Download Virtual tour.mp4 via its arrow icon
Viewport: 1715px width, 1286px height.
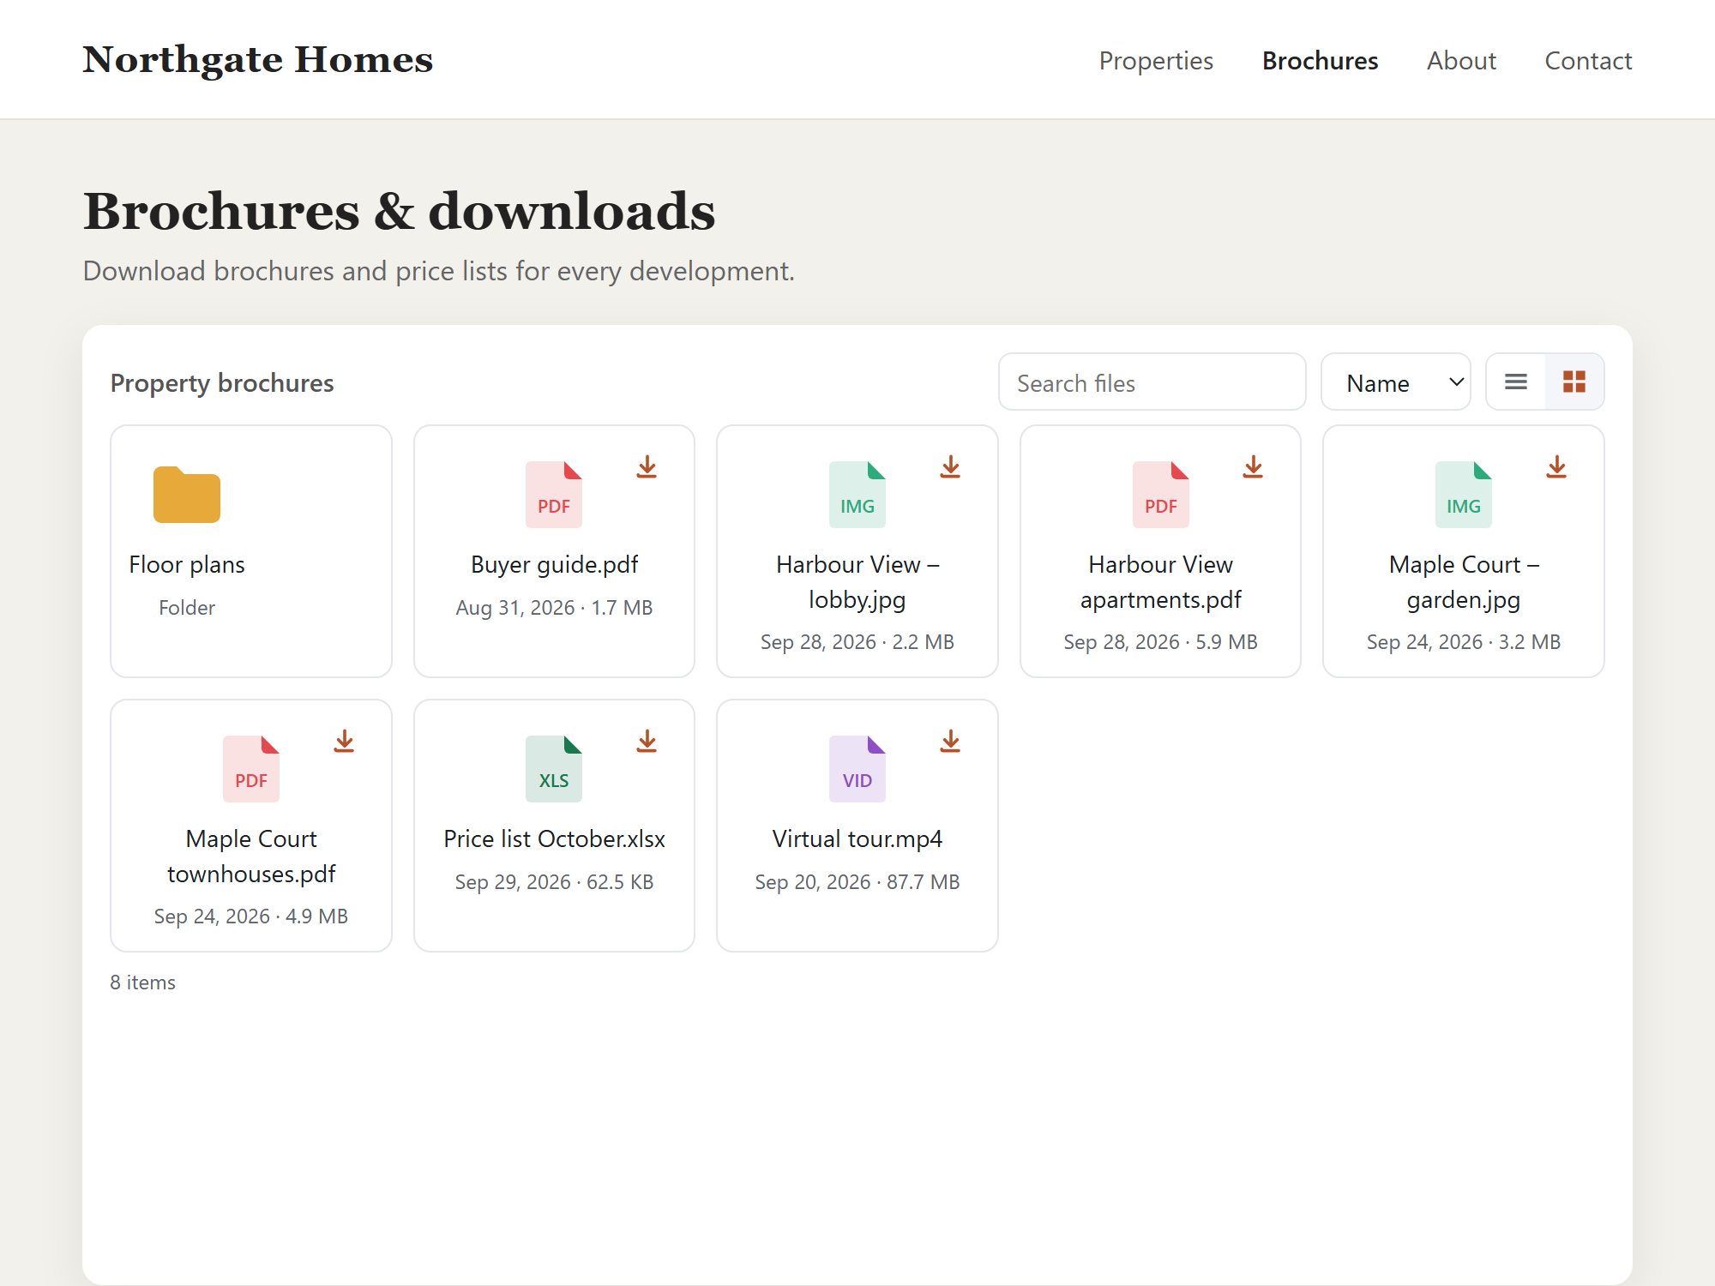[x=950, y=742]
